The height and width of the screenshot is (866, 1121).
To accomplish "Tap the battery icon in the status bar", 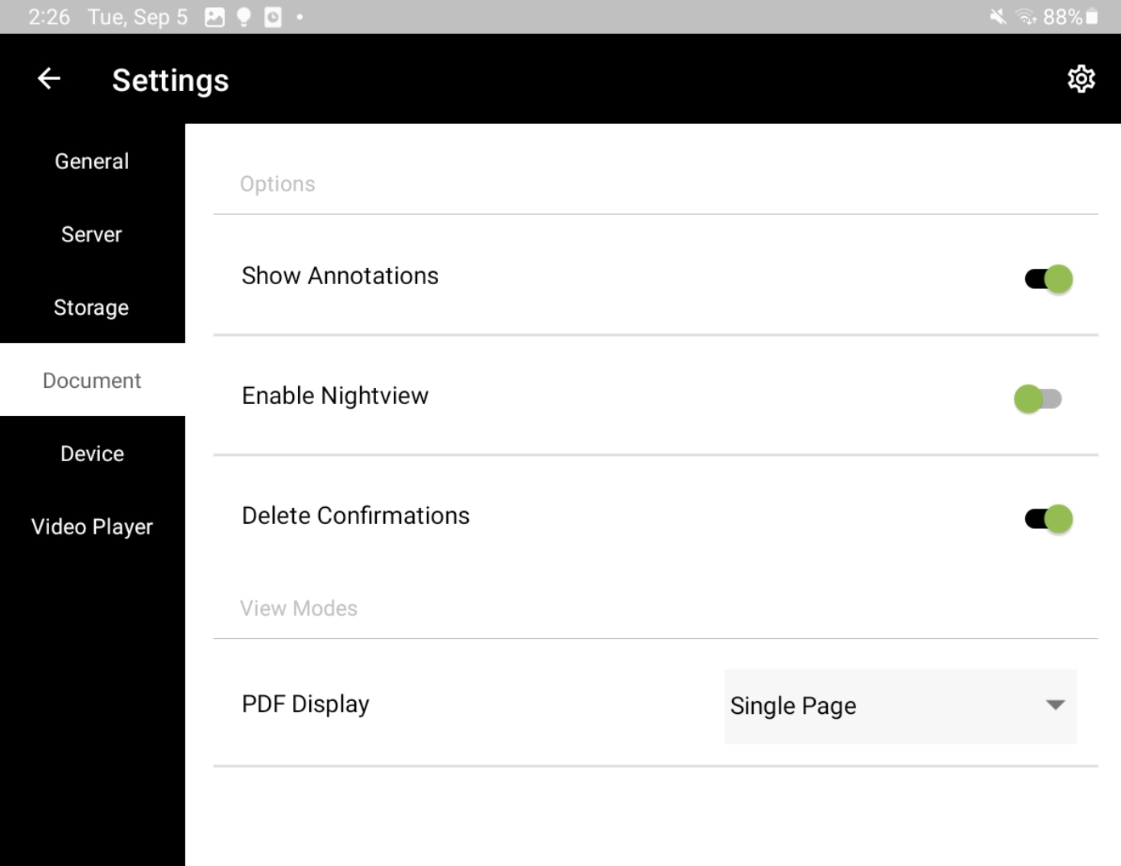I will [1092, 17].
